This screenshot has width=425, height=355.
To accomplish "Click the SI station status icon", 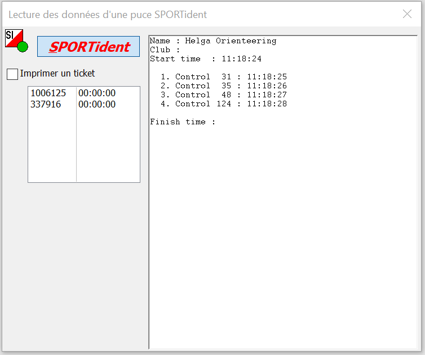I will coord(16,41).
